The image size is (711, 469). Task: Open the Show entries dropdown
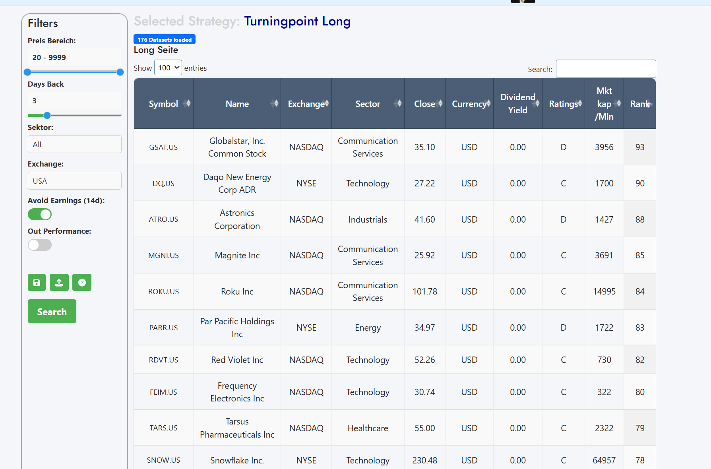pyautogui.click(x=168, y=68)
